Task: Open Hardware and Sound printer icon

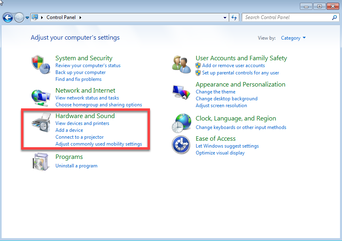Action: click(40, 123)
